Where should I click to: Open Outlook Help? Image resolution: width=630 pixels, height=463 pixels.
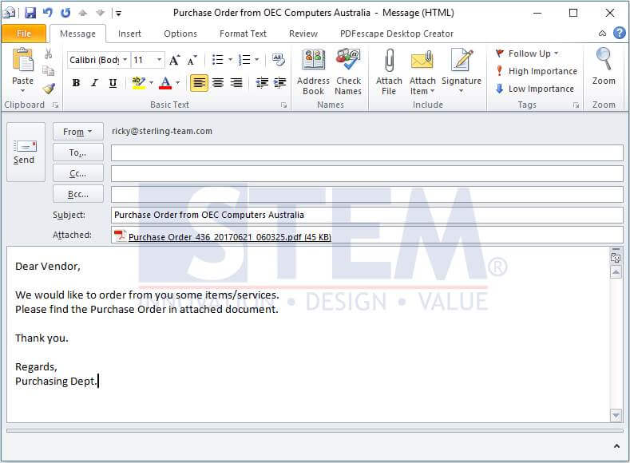click(619, 33)
